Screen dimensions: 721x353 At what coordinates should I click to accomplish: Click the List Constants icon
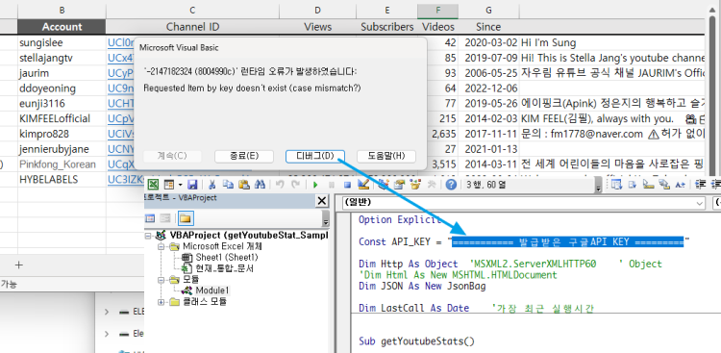(x=633, y=184)
